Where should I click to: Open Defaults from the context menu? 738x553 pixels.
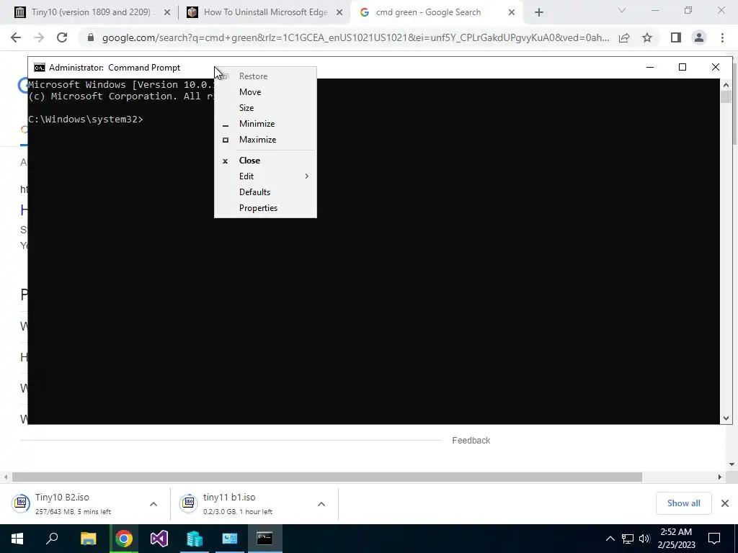(265, 192)
